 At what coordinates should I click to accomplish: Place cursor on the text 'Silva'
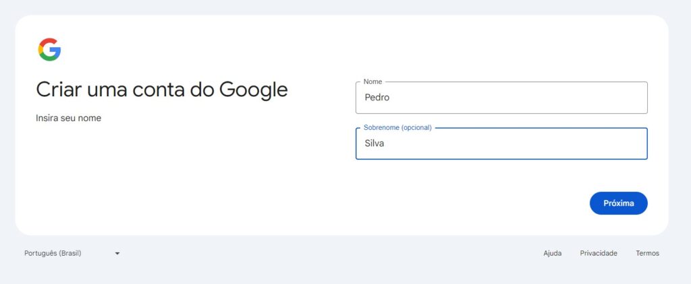pos(374,143)
